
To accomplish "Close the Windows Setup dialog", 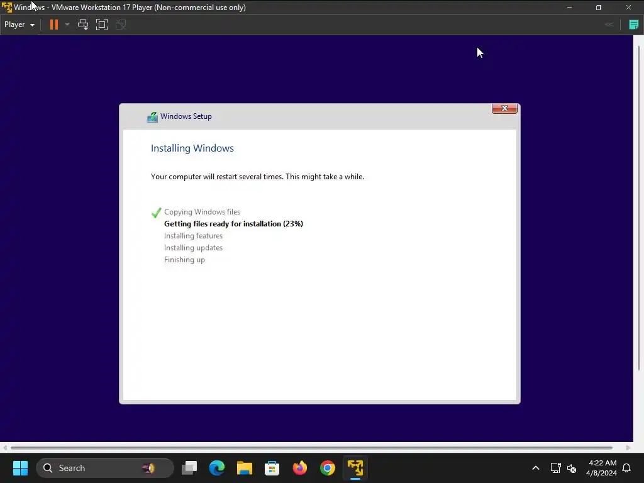I will point(504,108).
